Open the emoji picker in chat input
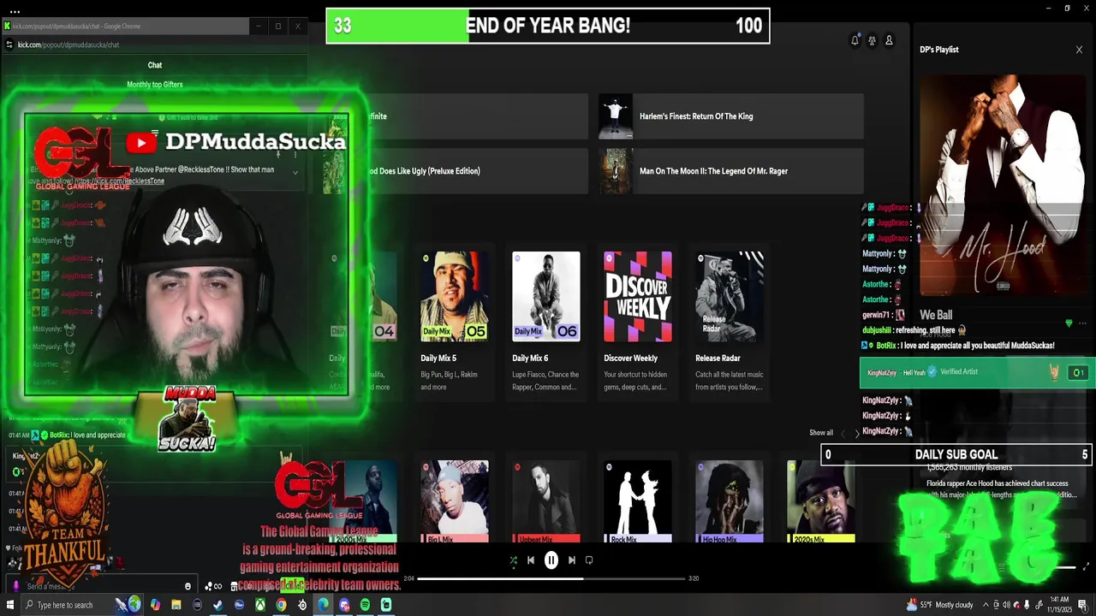The image size is (1096, 616). [188, 586]
